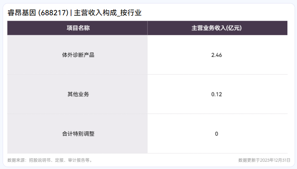Select the 其他业务 row label
Image resolution: width=297 pixels, height=169 pixels.
pos(78,94)
